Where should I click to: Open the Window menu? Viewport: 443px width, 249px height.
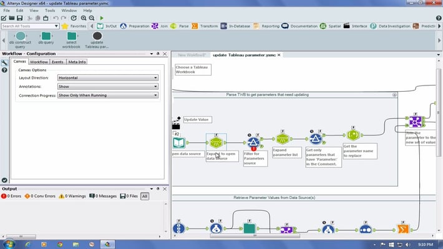tap(69, 11)
